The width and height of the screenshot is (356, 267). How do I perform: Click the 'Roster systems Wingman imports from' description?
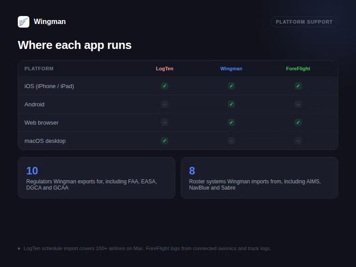tap(255, 185)
